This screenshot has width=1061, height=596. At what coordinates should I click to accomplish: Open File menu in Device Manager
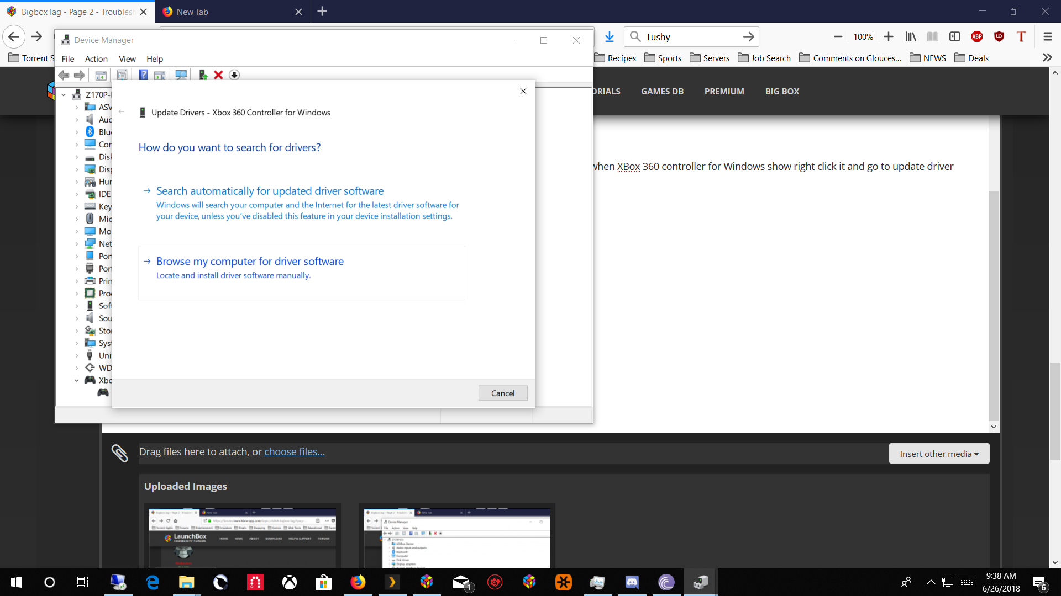coord(68,59)
